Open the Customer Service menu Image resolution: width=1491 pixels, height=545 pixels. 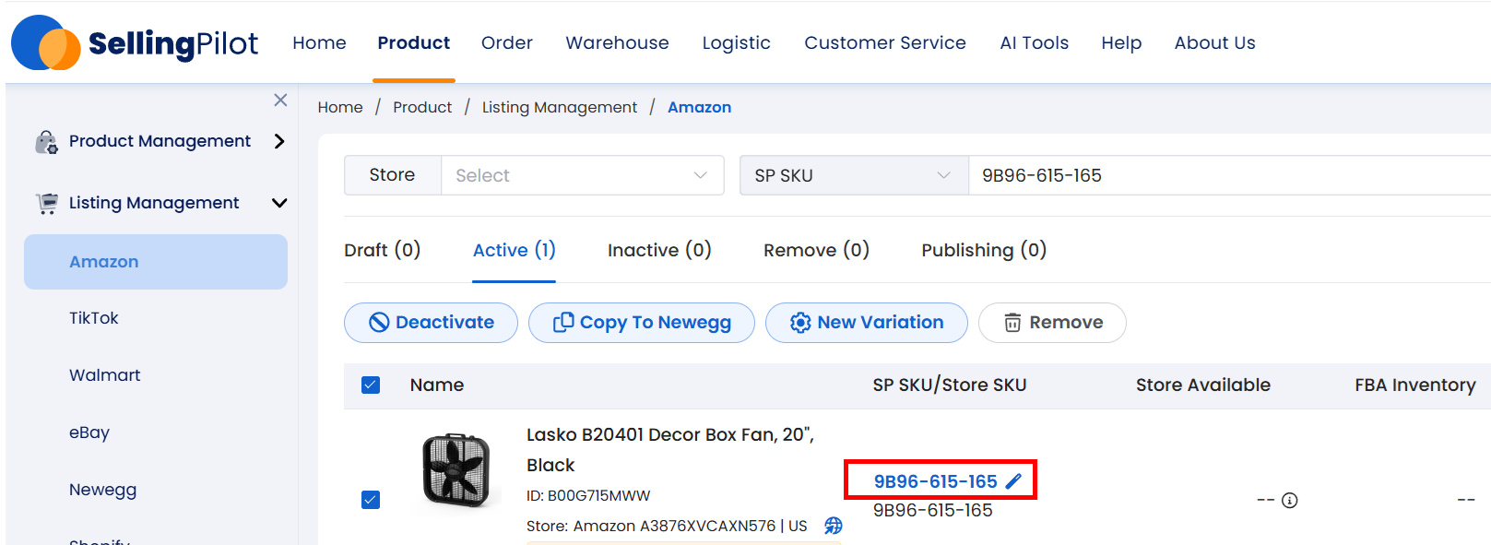pos(885,42)
